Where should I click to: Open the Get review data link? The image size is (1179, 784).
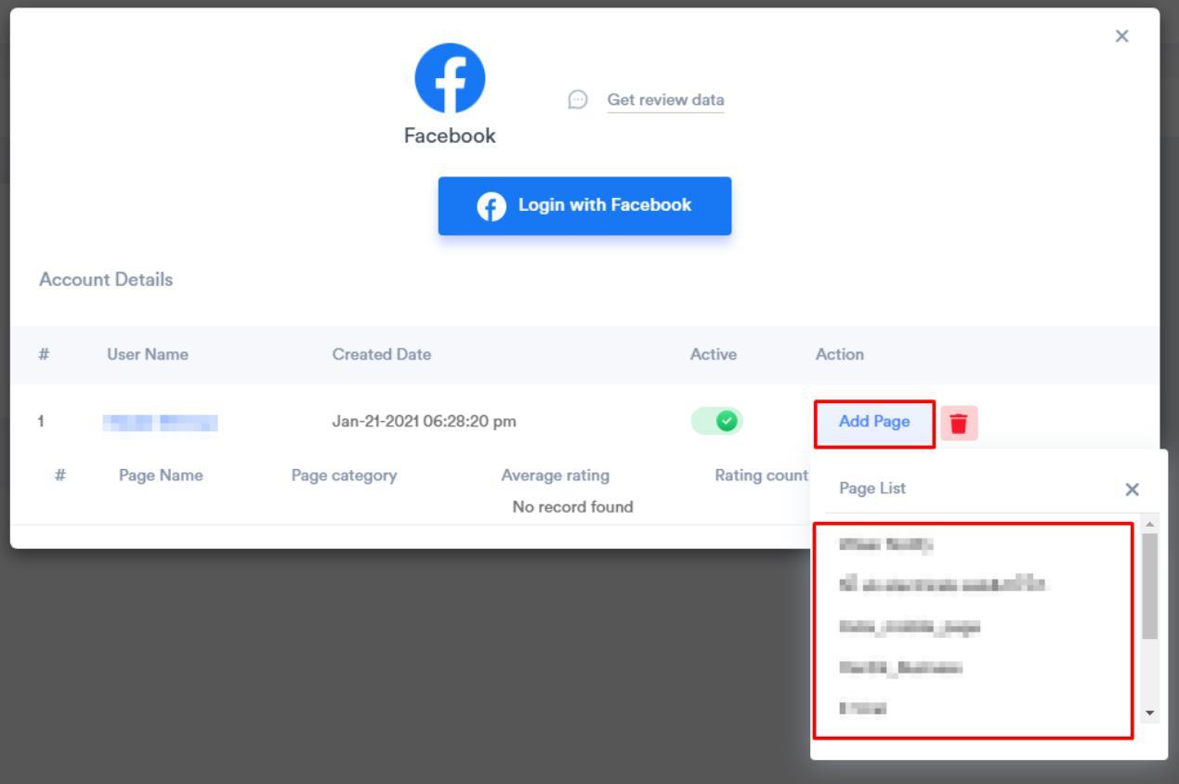[665, 99]
